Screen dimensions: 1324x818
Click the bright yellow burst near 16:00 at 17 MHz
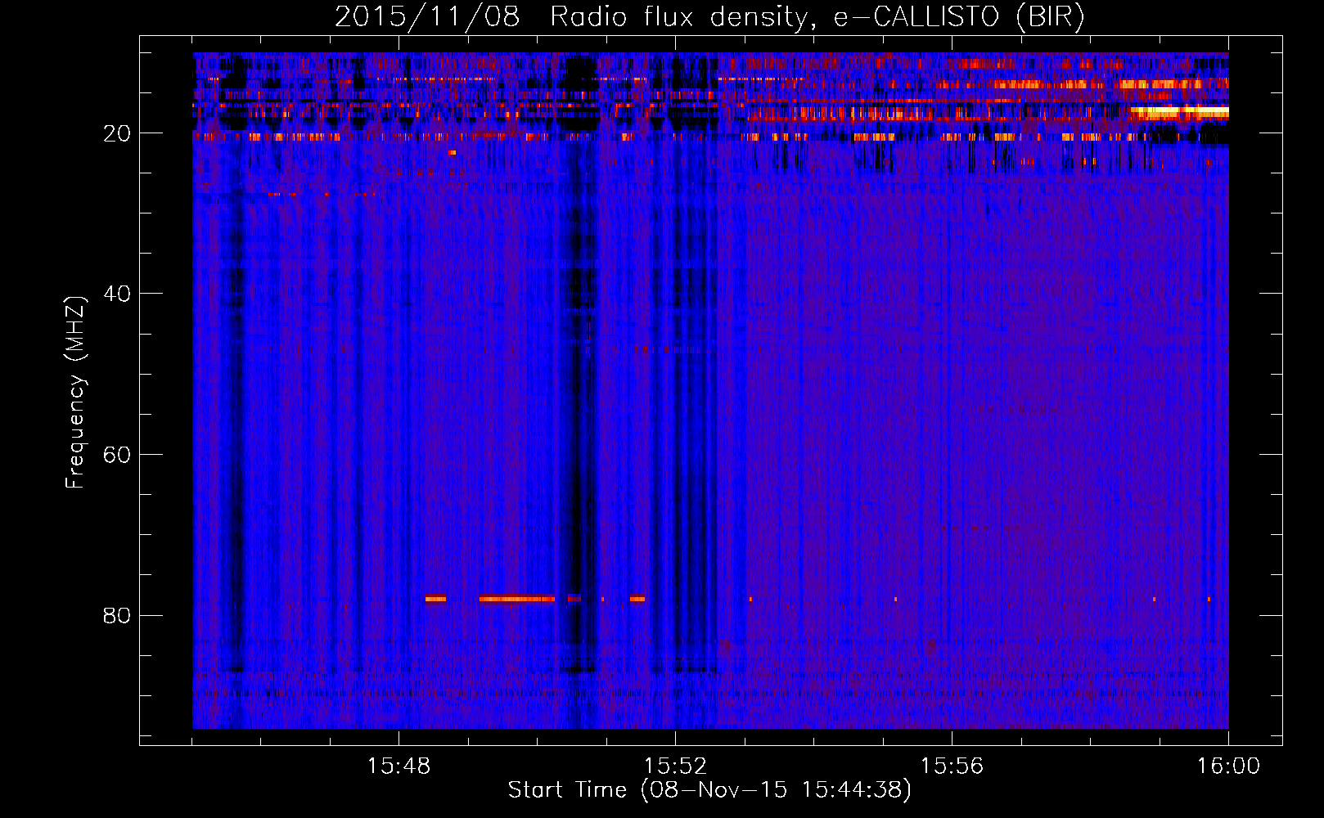tap(1179, 111)
